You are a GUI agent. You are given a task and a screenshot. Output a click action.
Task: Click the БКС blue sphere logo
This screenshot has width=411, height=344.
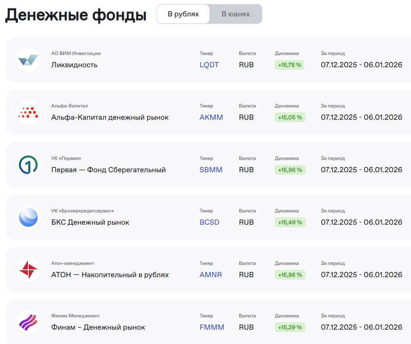pyautogui.click(x=28, y=217)
